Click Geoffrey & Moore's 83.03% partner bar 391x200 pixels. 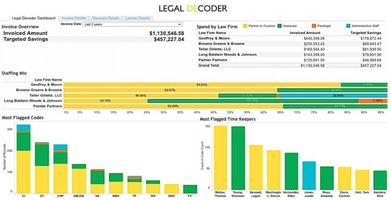202,85
